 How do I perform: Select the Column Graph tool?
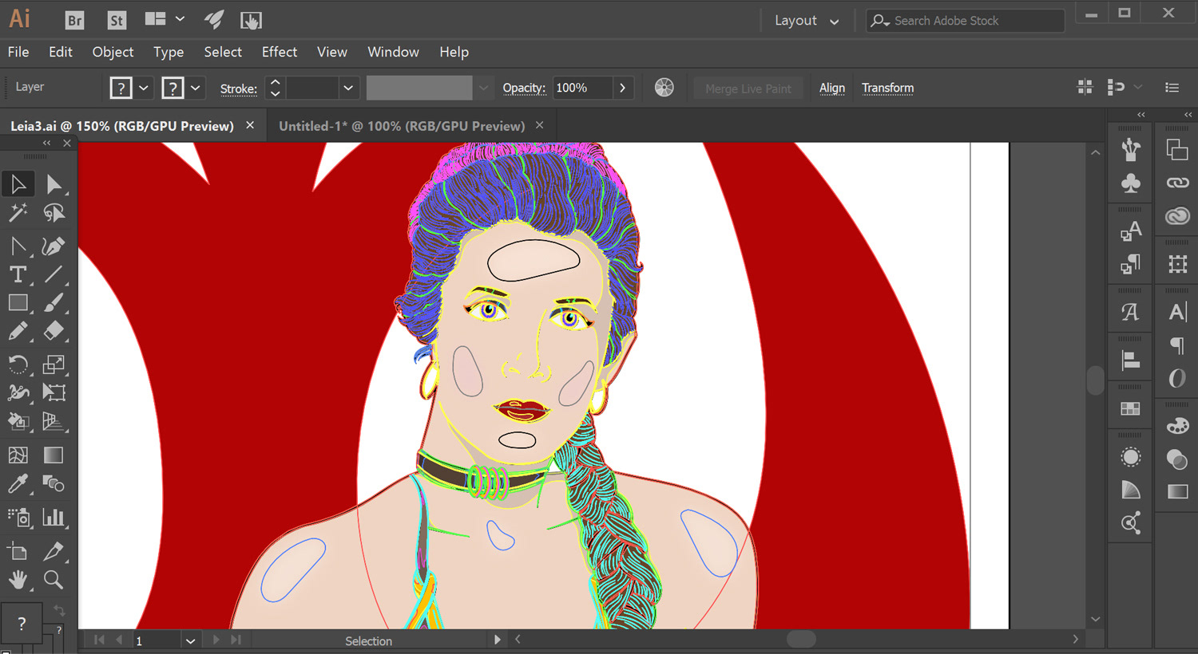pyautogui.click(x=54, y=518)
